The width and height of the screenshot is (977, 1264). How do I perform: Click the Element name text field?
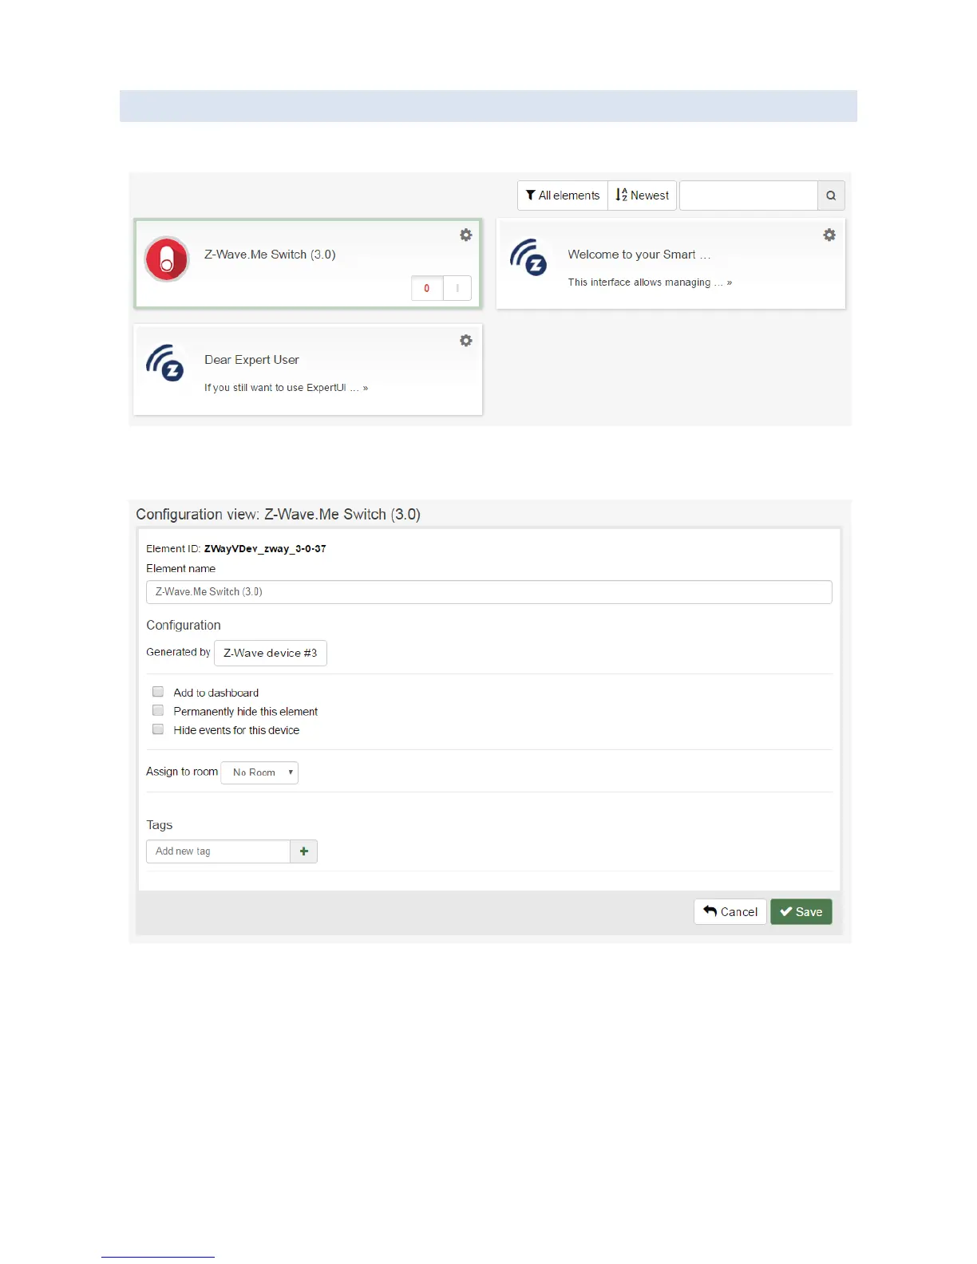[489, 592]
